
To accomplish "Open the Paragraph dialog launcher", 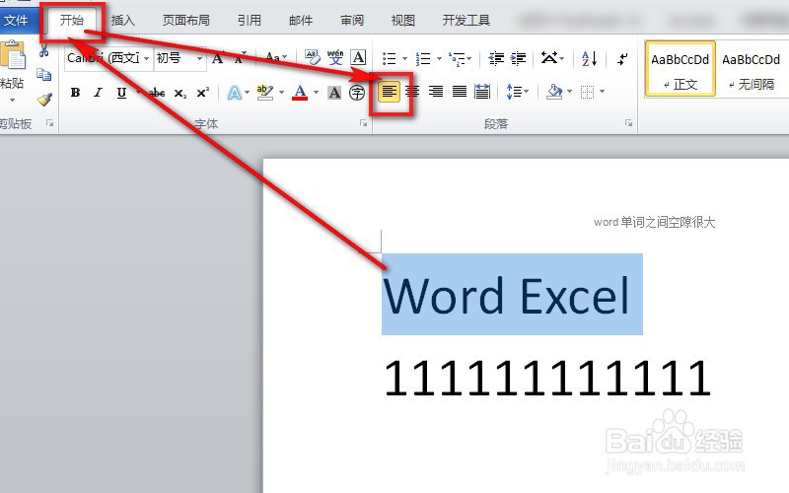I will (x=628, y=123).
